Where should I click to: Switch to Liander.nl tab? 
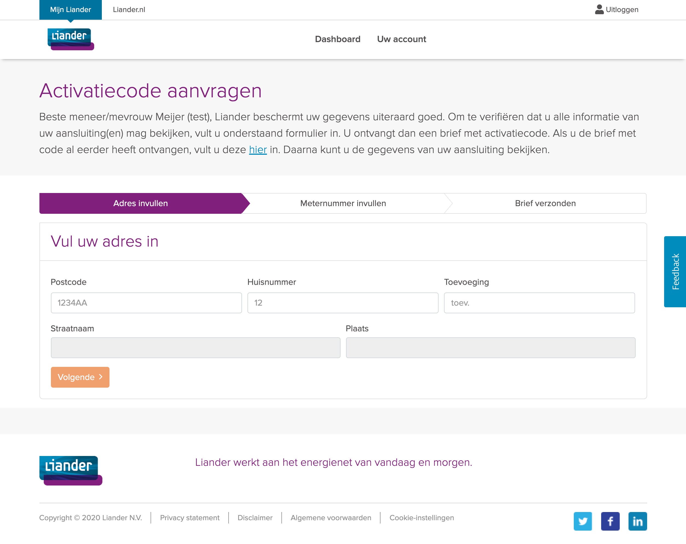click(x=129, y=10)
